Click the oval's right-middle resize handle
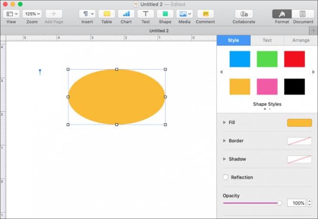The image size is (318, 219). point(165,97)
